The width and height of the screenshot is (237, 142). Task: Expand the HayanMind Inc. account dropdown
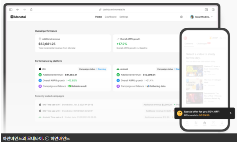(x=212, y=17)
